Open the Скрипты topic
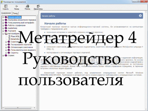 15,53
